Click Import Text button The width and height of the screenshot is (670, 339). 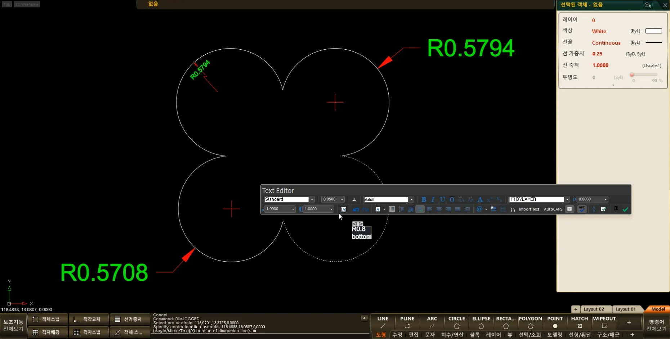click(x=529, y=209)
